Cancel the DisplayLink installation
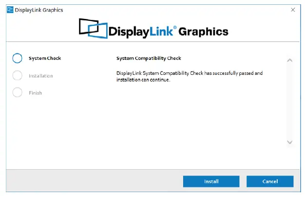 click(x=270, y=181)
